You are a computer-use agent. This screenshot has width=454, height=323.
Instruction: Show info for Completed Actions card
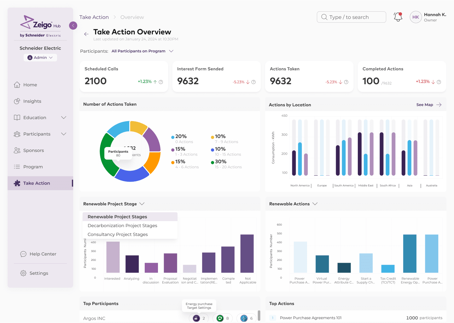point(439,82)
